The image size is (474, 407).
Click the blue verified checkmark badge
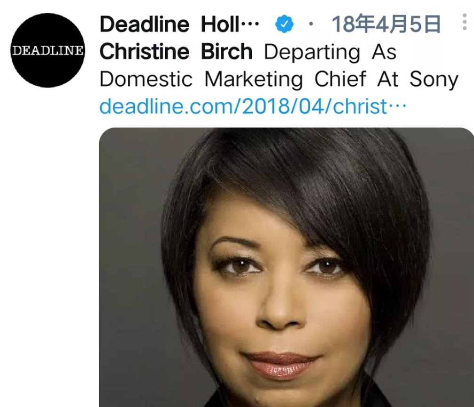coord(284,24)
